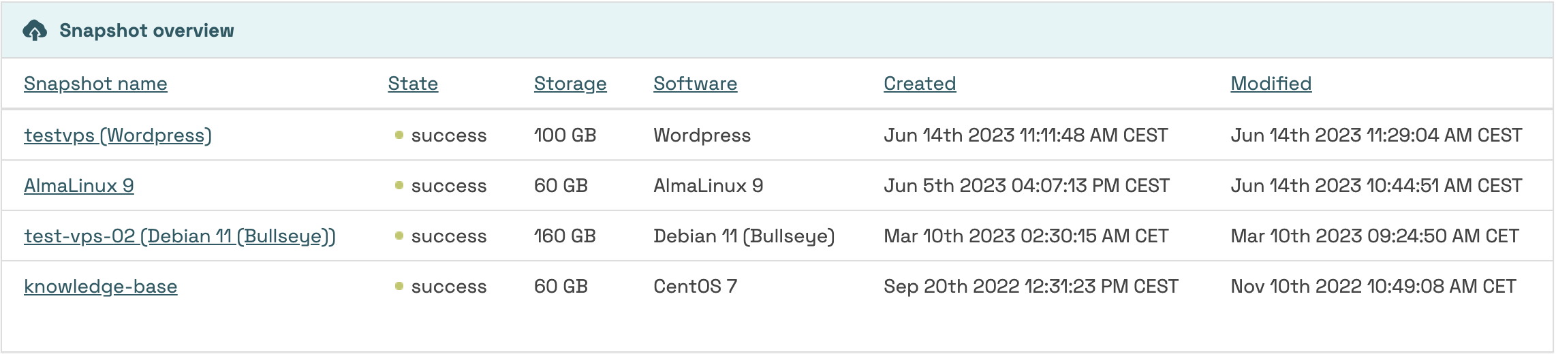Click 60 GB storage in AlmaLinux 9 row
Image resolution: width=1556 pixels, height=354 pixels.
tap(561, 186)
